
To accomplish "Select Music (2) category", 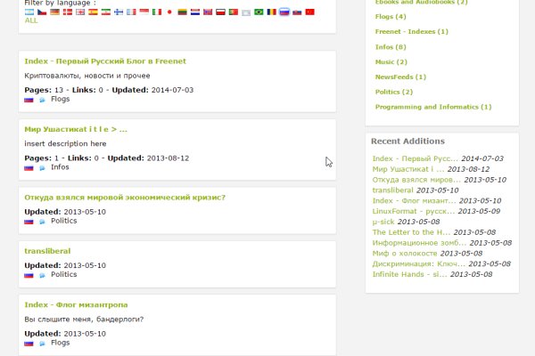I will 391,62.
